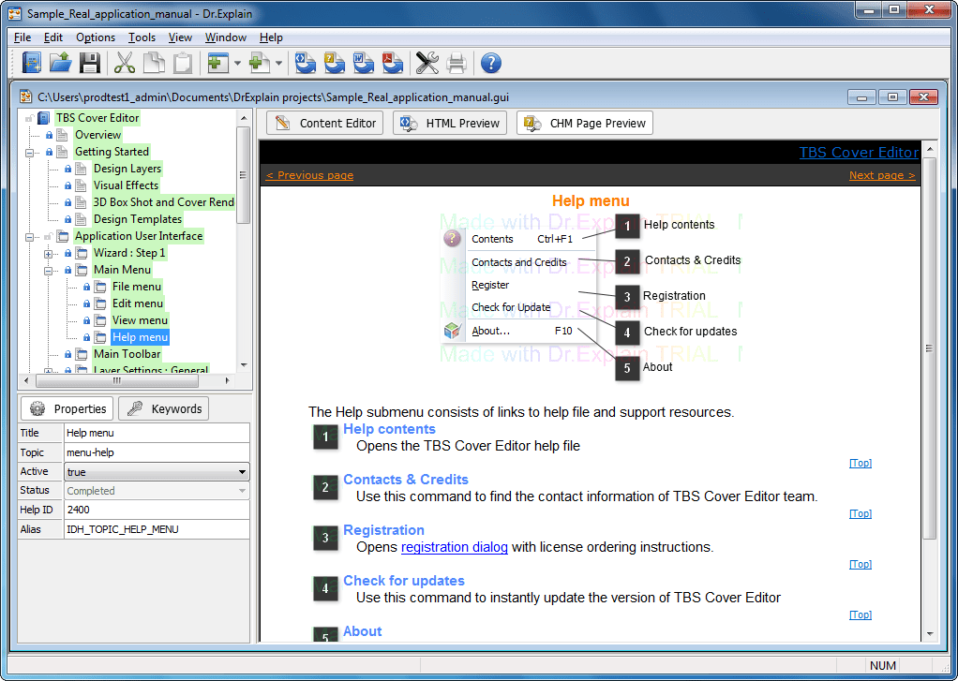958x681 pixels.
Task: Click the new project book icon
Action: pos(31,63)
